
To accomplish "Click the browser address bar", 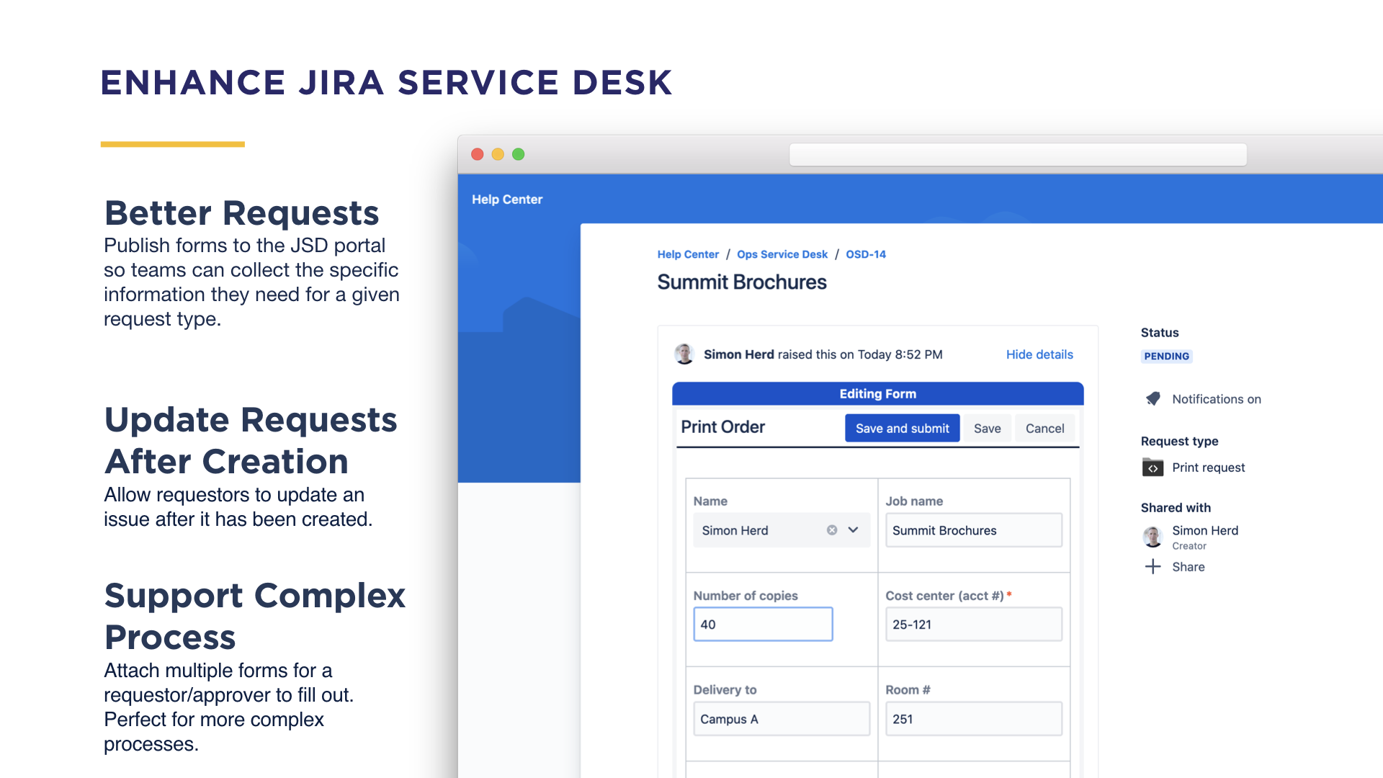I will pos(1017,155).
